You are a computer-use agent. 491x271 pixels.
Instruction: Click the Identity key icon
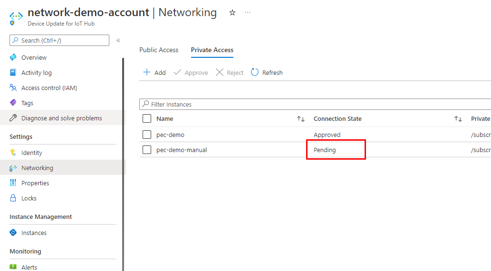click(13, 153)
